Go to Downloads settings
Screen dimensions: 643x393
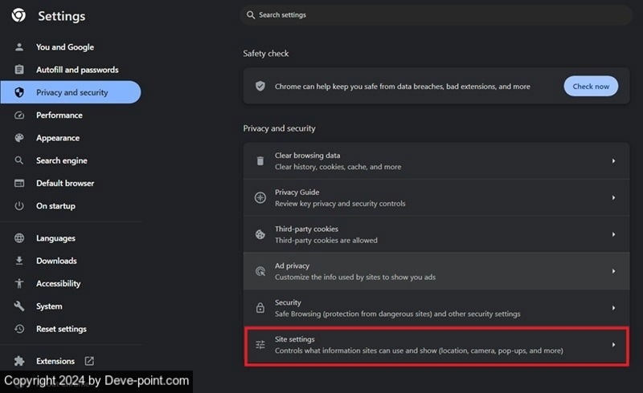point(56,261)
